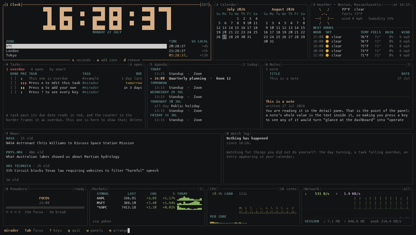Click the ASCII sun weather art

[324, 16]
